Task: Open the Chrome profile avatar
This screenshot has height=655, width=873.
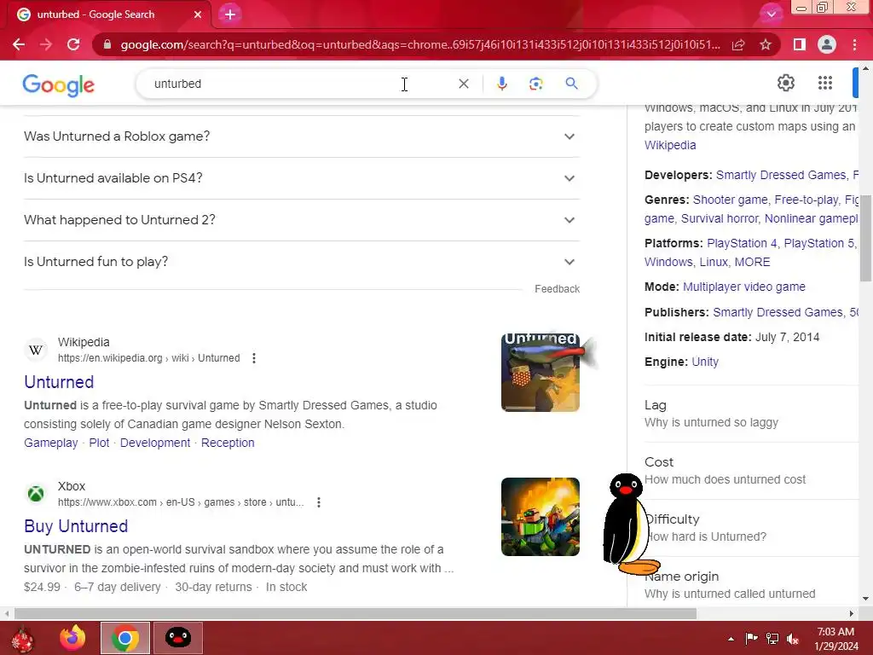Action: click(x=827, y=44)
